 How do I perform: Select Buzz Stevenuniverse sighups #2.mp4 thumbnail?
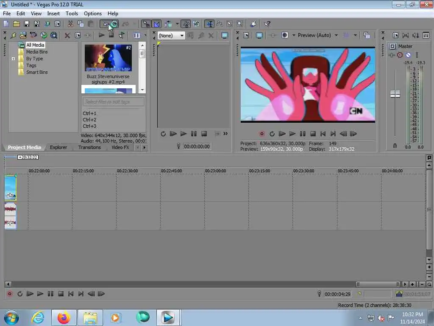[108, 58]
